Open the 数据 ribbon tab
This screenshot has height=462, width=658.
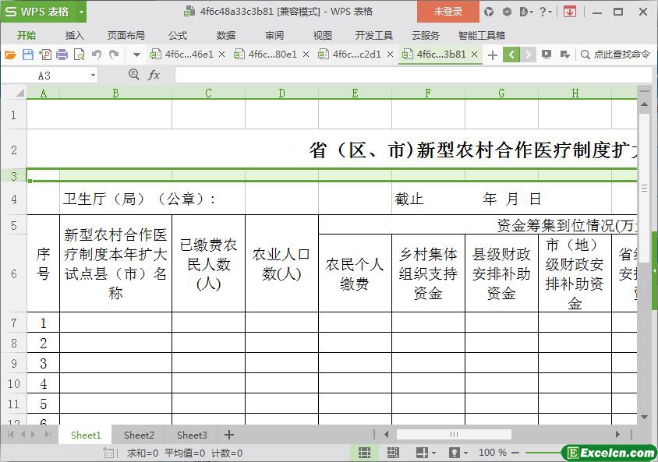[x=226, y=36]
